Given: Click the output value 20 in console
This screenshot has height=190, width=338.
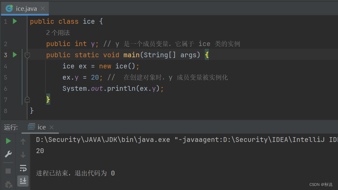Looking at the screenshot, I should pyautogui.click(x=40, y=151).
